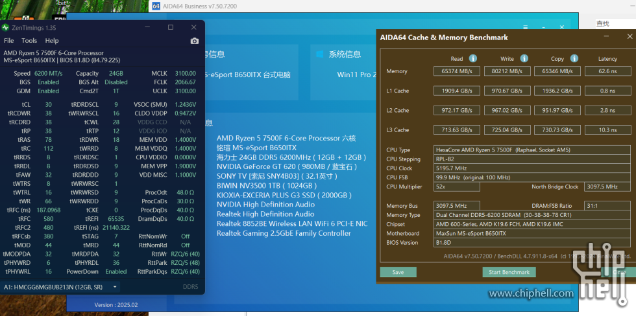Click the Save button in AIDA64 benchmark
The width and height of the screenshot is (636, 316).
click(x=398, y=272)
